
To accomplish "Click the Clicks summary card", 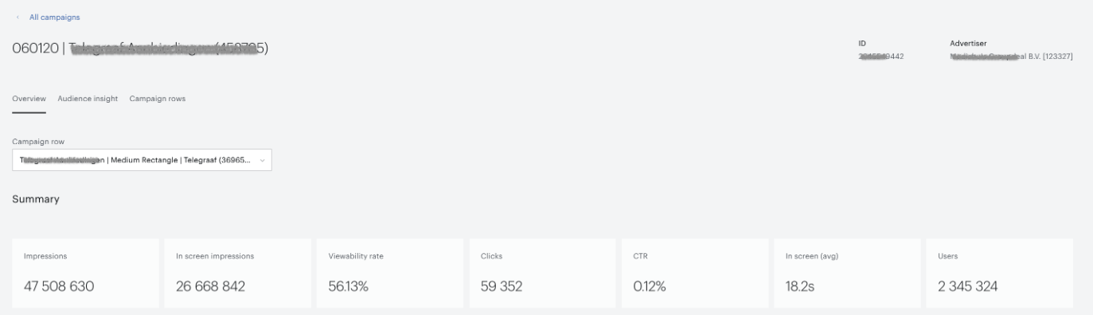I will pos(542,273).
